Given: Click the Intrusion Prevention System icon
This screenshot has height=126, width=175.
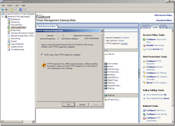Looking at the screenshot, I should click(x=9, y=33).
